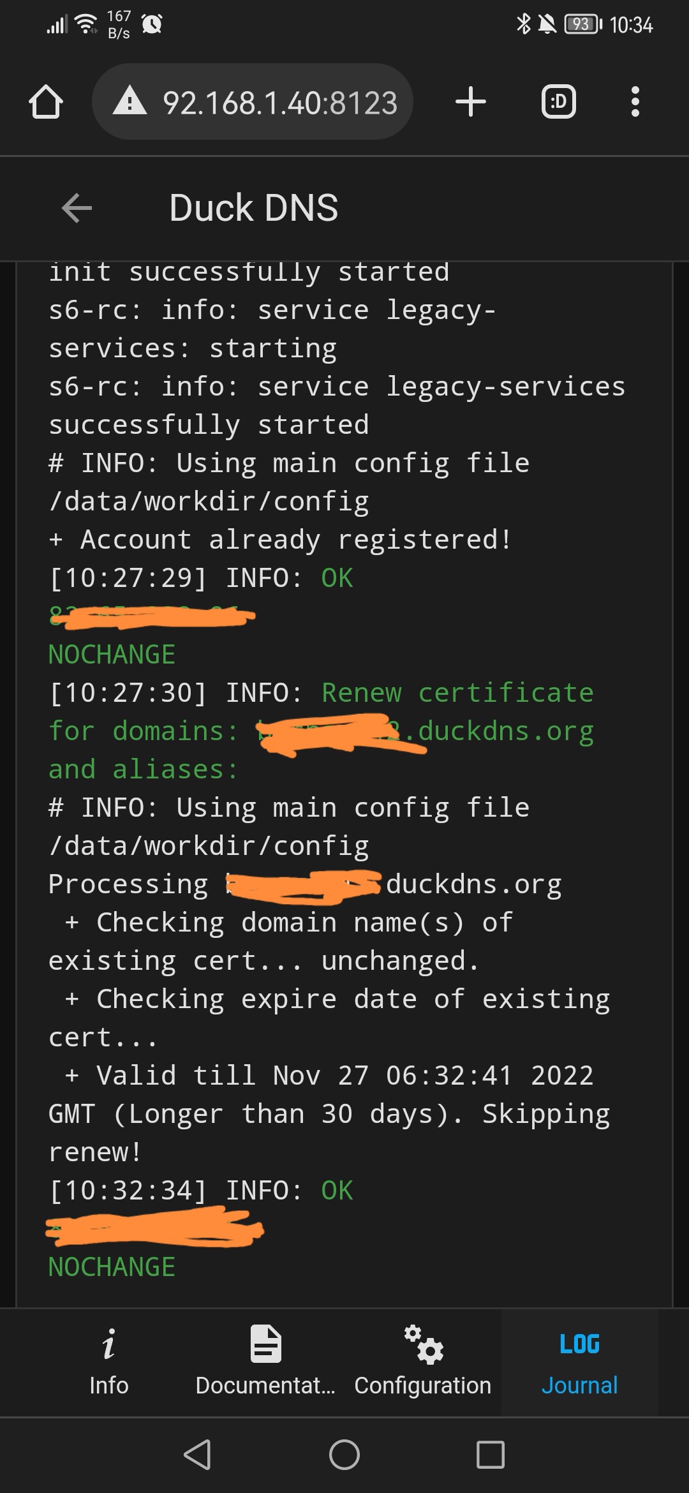
Task: Tap the first green NOCHANGE log entry
Action: (112, 655)
